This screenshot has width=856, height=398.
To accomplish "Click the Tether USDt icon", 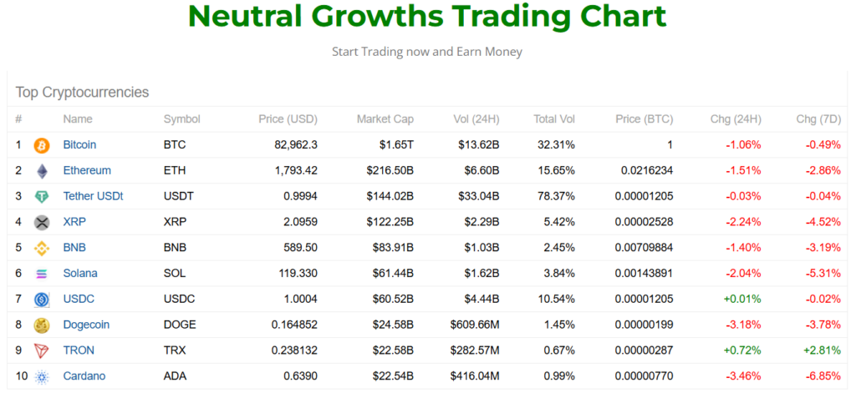I will click(x=42, y=197).
